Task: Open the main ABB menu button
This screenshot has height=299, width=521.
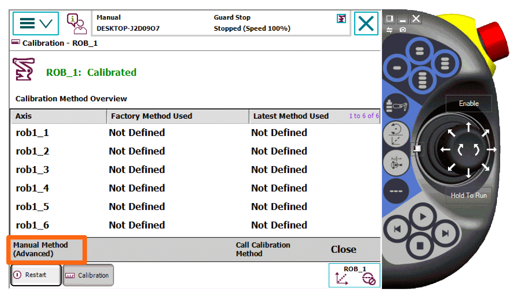Action: coord(36,24)
